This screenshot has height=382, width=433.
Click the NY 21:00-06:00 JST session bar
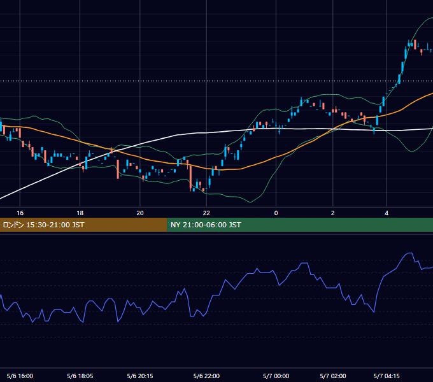tap(300, 225)
